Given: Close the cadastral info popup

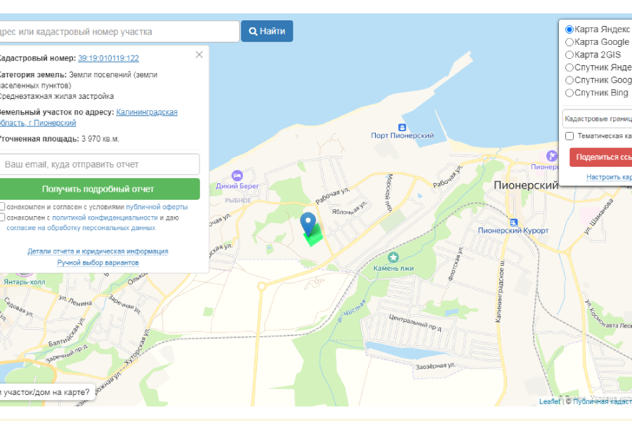Looking at the screenshot, I should (x=199, y=55).
